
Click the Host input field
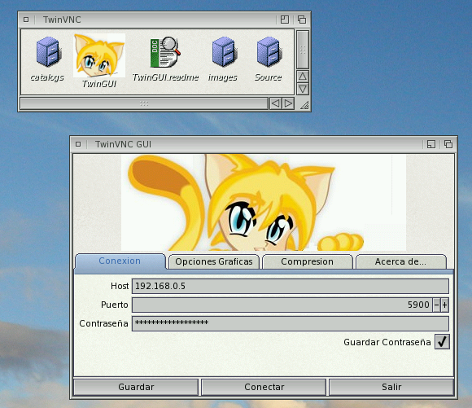[x=291, y=286]
